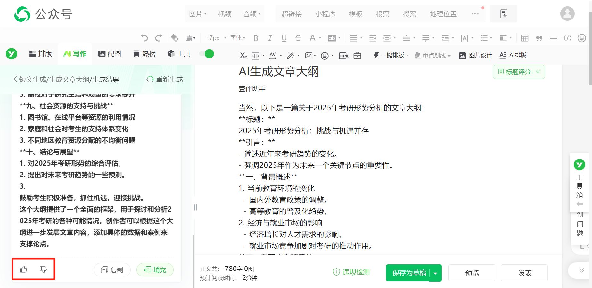Open the 字体 font family dropdown
The height and width of the screenshot is (288, 592).
pos(238,38)
